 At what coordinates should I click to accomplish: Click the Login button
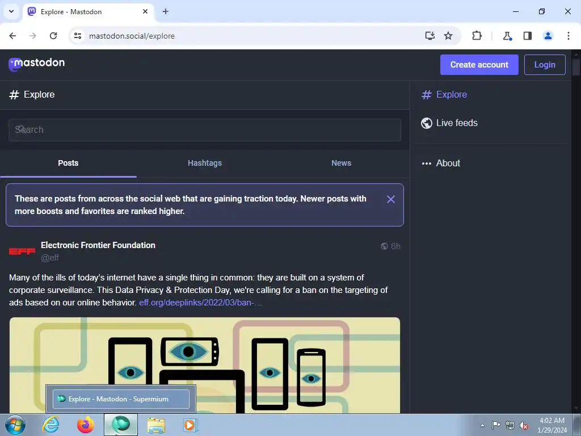545,65
